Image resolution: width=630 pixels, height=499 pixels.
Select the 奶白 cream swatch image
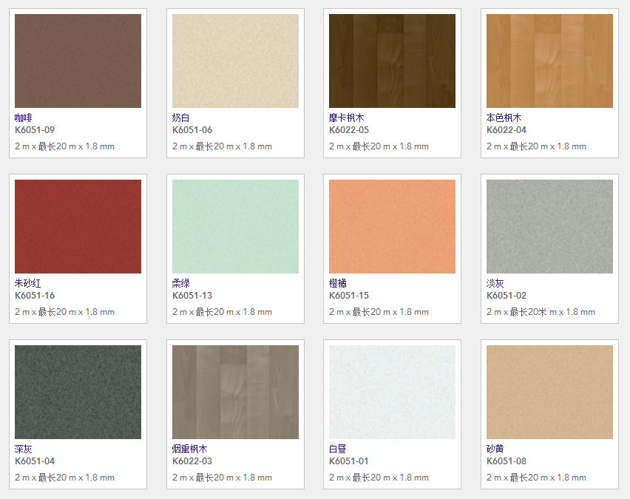(x=235, y=61)
